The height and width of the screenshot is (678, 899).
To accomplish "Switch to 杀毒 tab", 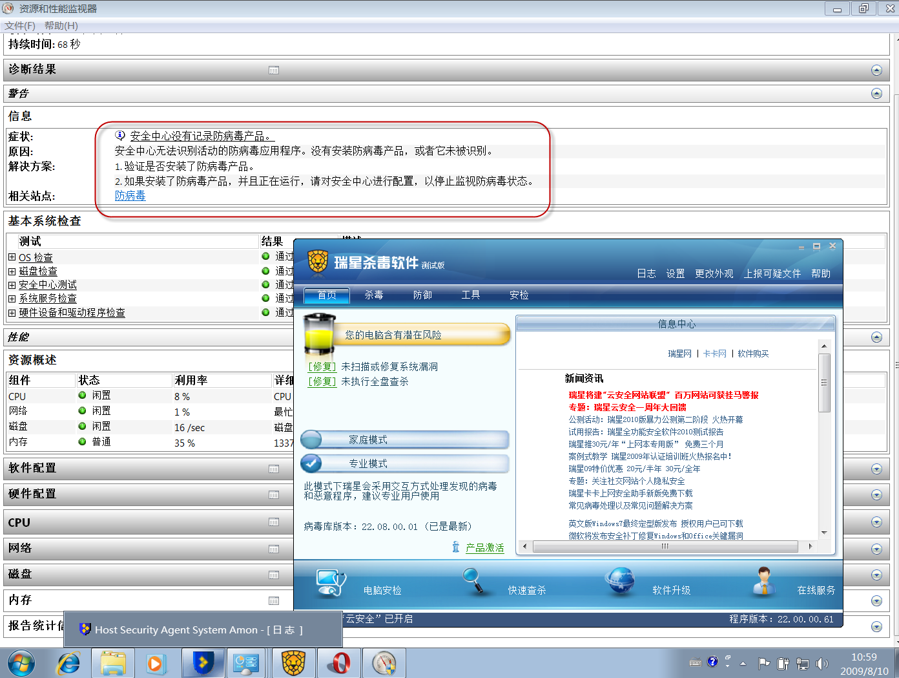I will pyautogui.click(x=374, y=295).
